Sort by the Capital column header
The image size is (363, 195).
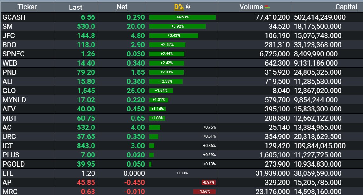coord(346,7)
